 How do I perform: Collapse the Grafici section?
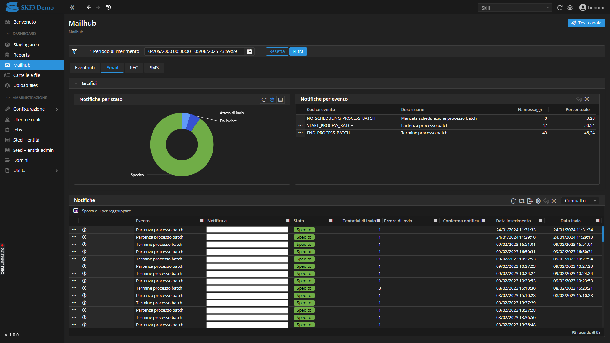point(76,84)
